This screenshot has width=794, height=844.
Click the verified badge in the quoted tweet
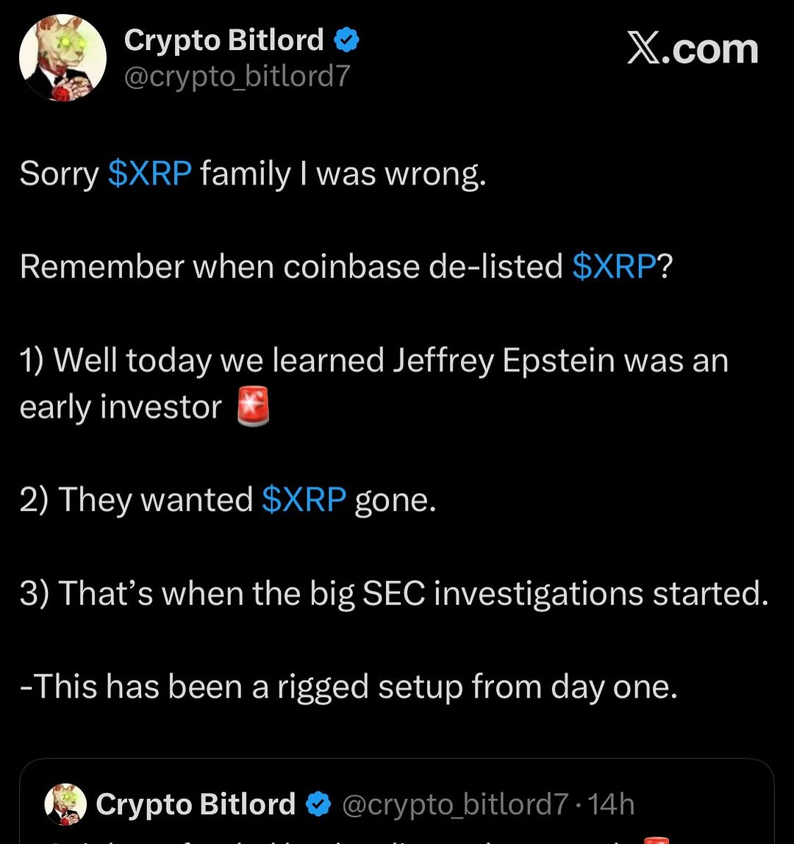click(x=318, y=804)
